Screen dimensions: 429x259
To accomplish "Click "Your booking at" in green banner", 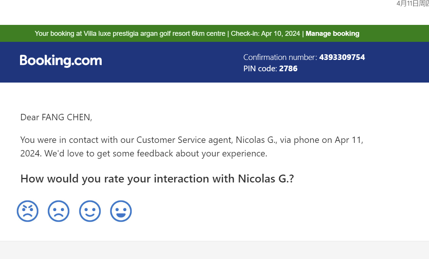I will (54, 34).
